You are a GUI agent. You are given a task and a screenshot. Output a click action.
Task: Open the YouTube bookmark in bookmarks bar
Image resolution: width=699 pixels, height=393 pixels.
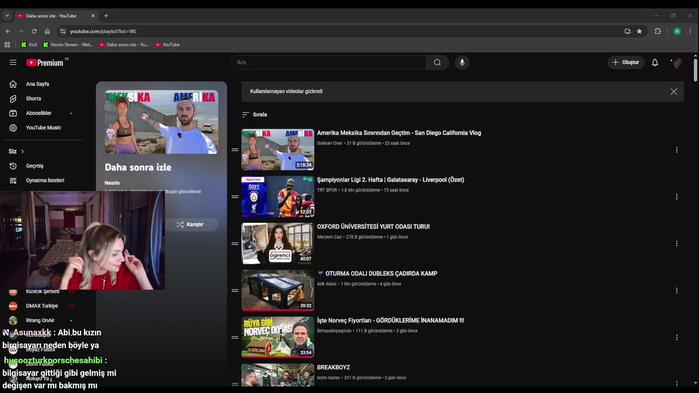pyautogui.click(x=167, y=45)
